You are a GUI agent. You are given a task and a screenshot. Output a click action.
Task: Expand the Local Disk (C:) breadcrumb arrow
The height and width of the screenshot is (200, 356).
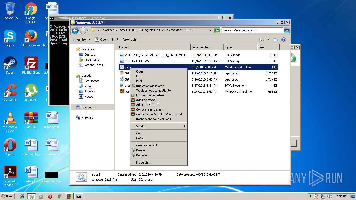[140, 30]
